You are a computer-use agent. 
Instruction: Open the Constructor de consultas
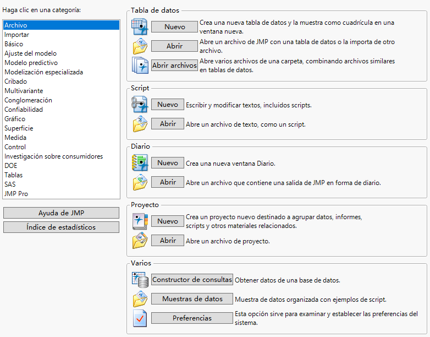[x=192, y=279]
